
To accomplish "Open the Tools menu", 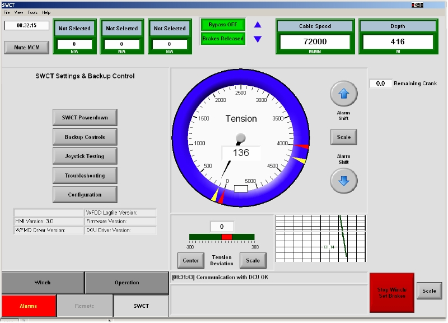I will point(32,12).
